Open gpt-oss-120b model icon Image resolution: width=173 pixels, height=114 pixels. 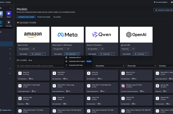click(20, 98)
